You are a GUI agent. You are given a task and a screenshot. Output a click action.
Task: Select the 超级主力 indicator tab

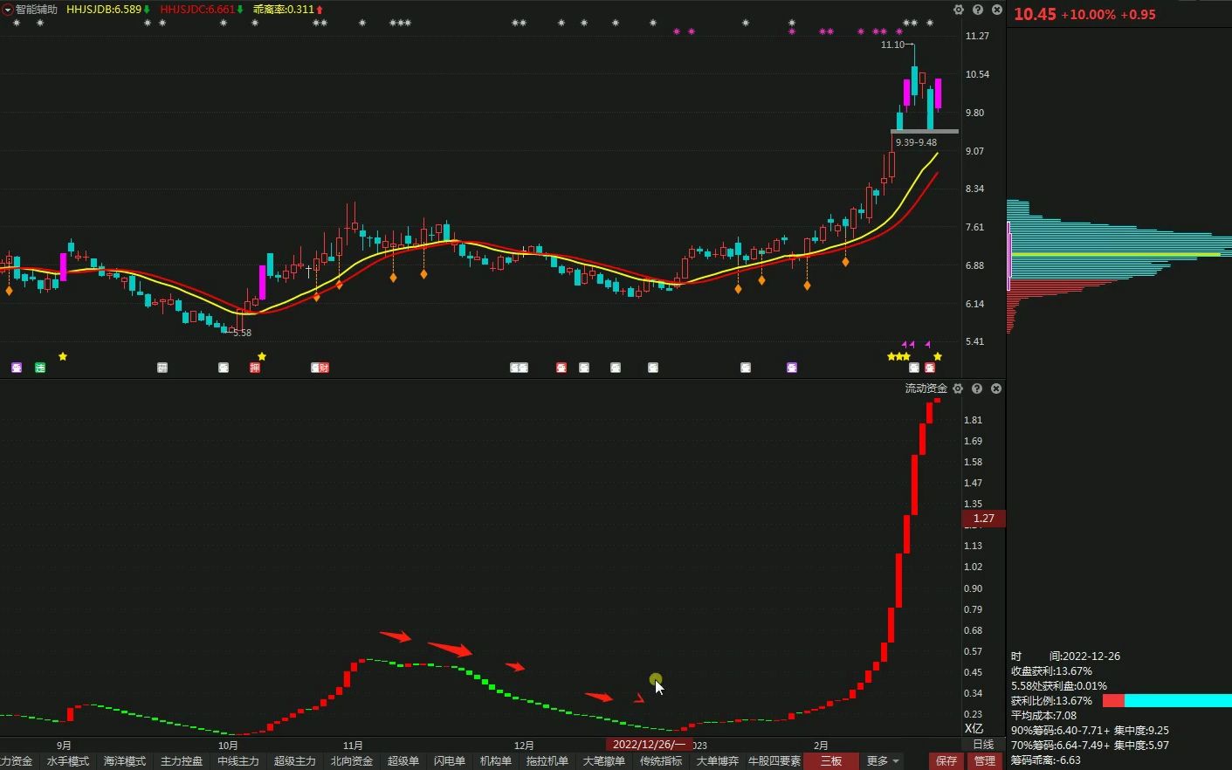(x=295, y=761)
